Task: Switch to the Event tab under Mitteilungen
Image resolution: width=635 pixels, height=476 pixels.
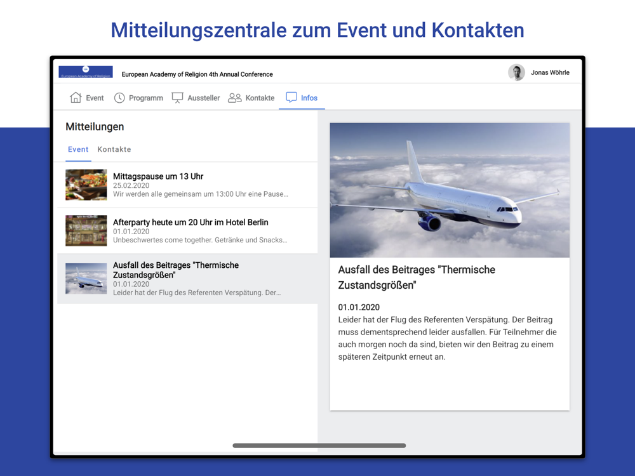Action: click(78, 149)
